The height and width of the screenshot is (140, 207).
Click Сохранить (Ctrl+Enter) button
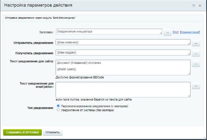(23, 132)
